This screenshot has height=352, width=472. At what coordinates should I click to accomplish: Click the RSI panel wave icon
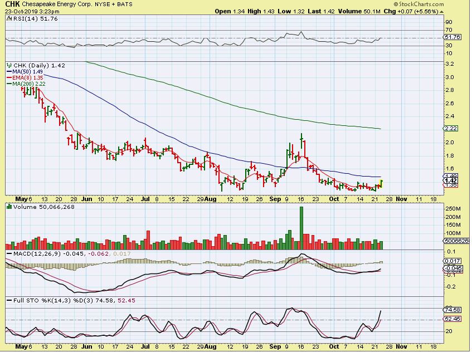(x=9, y=18)
